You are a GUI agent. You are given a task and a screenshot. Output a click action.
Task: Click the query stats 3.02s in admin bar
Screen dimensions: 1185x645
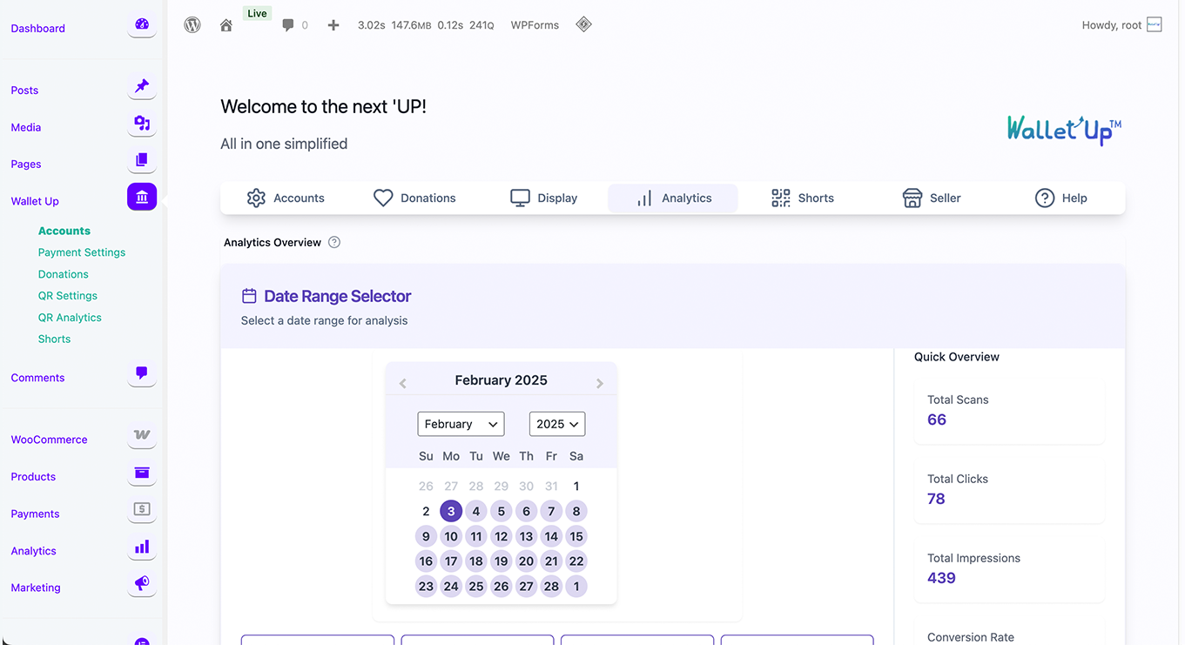(372, 25)
